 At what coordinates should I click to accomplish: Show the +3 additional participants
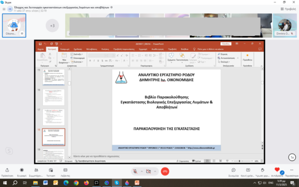pyautogui.click(x=52, y=25)
